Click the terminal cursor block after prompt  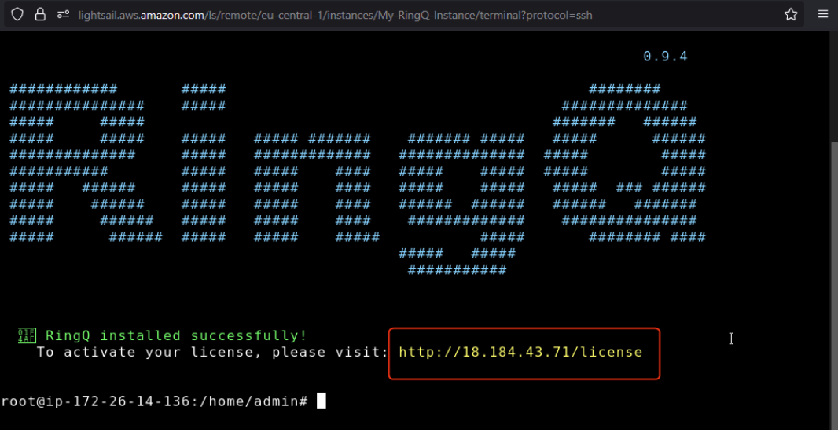click(x=322, y=401)
